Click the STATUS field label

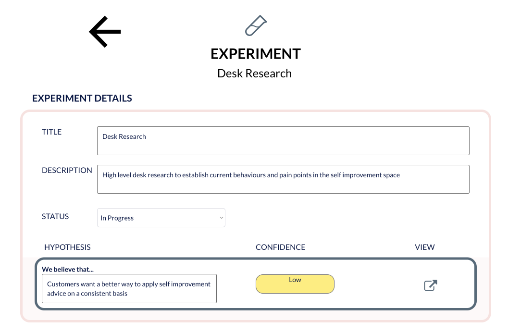pos(55,216)
